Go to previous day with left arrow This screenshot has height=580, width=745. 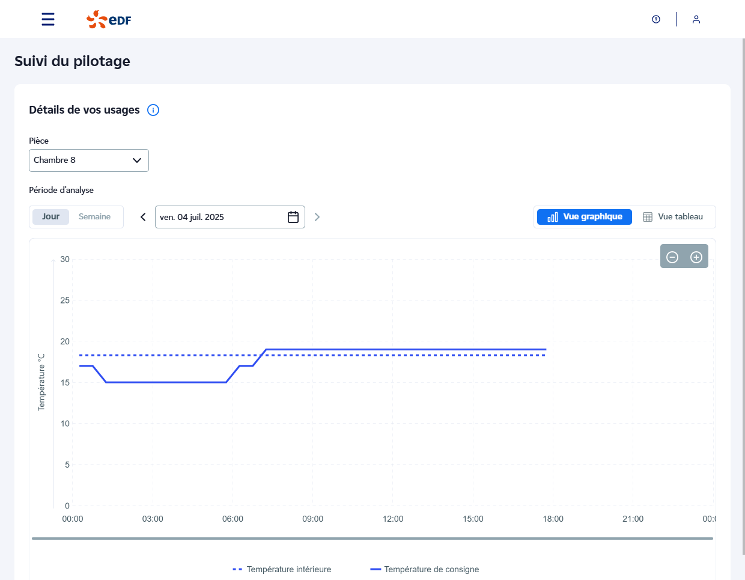point(143,217)
